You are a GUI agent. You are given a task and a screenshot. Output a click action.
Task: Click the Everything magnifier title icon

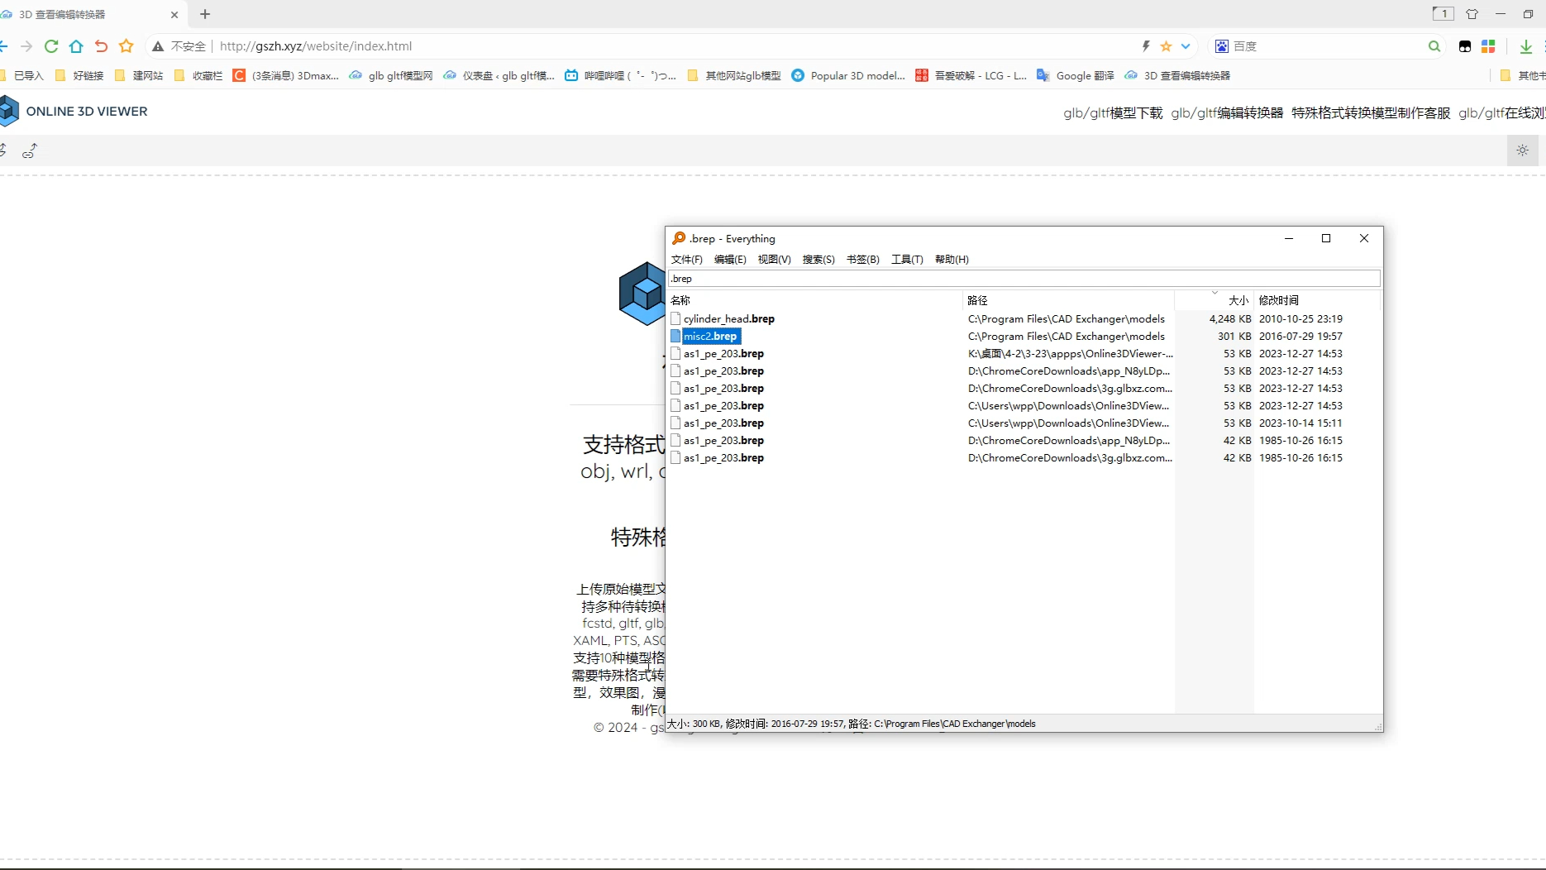coord(679,238)
